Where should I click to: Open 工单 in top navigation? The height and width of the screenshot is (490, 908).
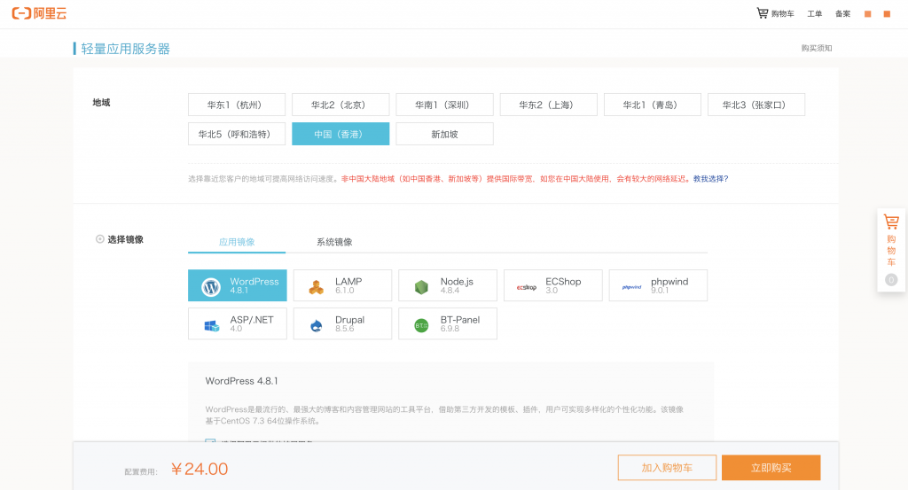(x=814, y=14)
